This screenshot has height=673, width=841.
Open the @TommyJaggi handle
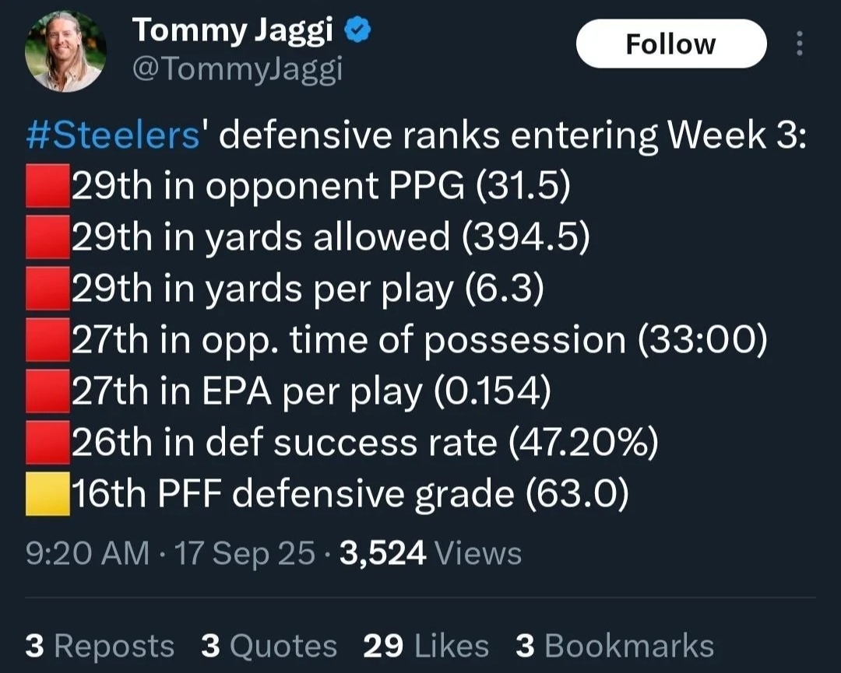pos(237,70)
